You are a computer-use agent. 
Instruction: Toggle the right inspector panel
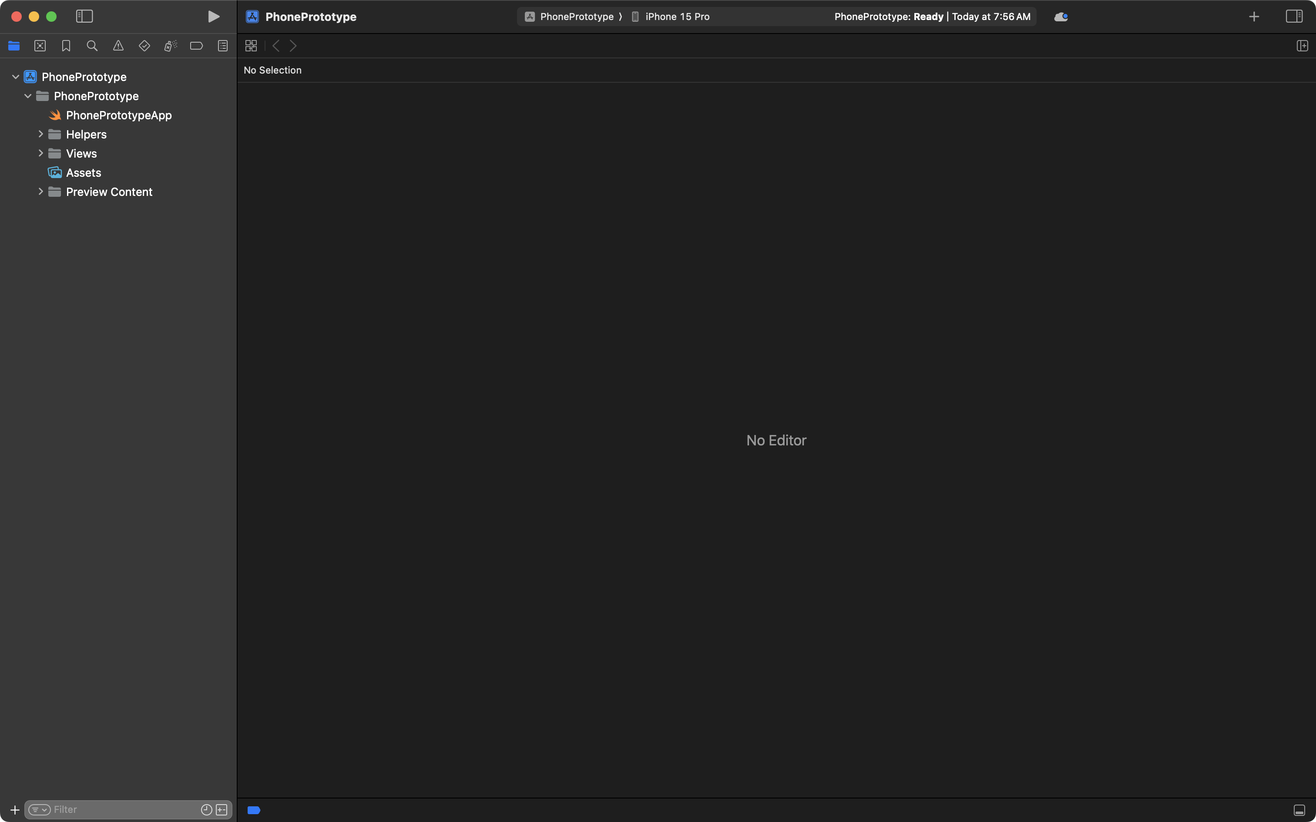point(1294,17)
